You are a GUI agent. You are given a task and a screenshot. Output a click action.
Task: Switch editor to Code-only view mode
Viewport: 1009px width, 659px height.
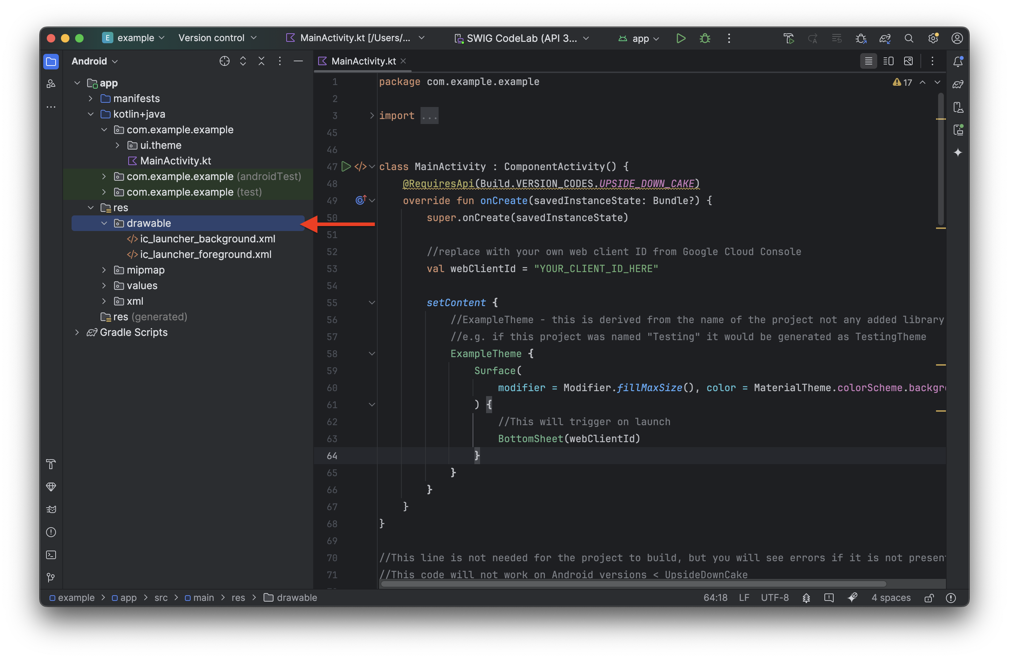click(x=868, y=61)
